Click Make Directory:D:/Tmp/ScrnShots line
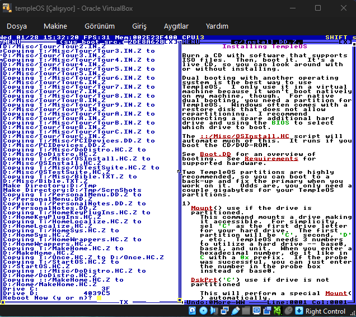This screenshot has height=317, width=356. point(72,190)
